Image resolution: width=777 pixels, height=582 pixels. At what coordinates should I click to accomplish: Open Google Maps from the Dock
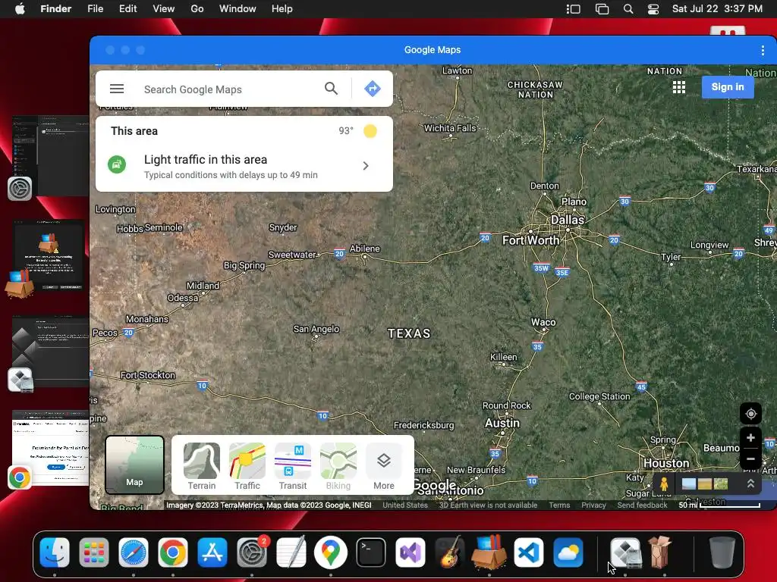click(331, 552)
